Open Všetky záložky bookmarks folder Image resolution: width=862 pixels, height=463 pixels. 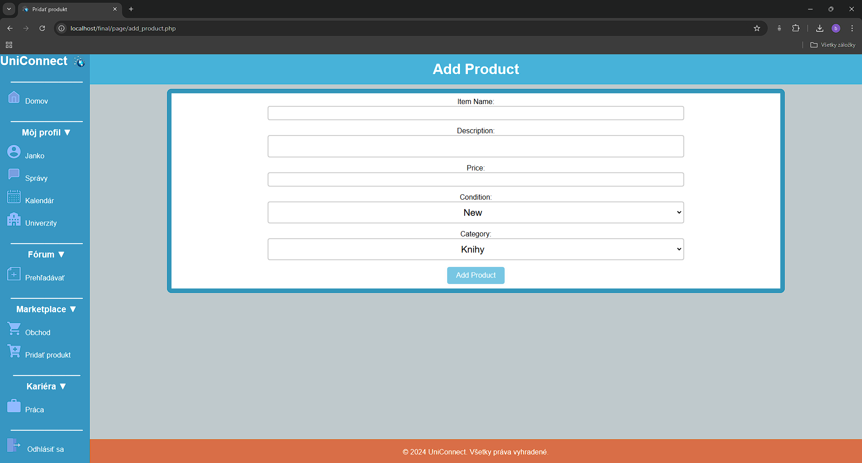pyautogui.click(x=833, y=45)
